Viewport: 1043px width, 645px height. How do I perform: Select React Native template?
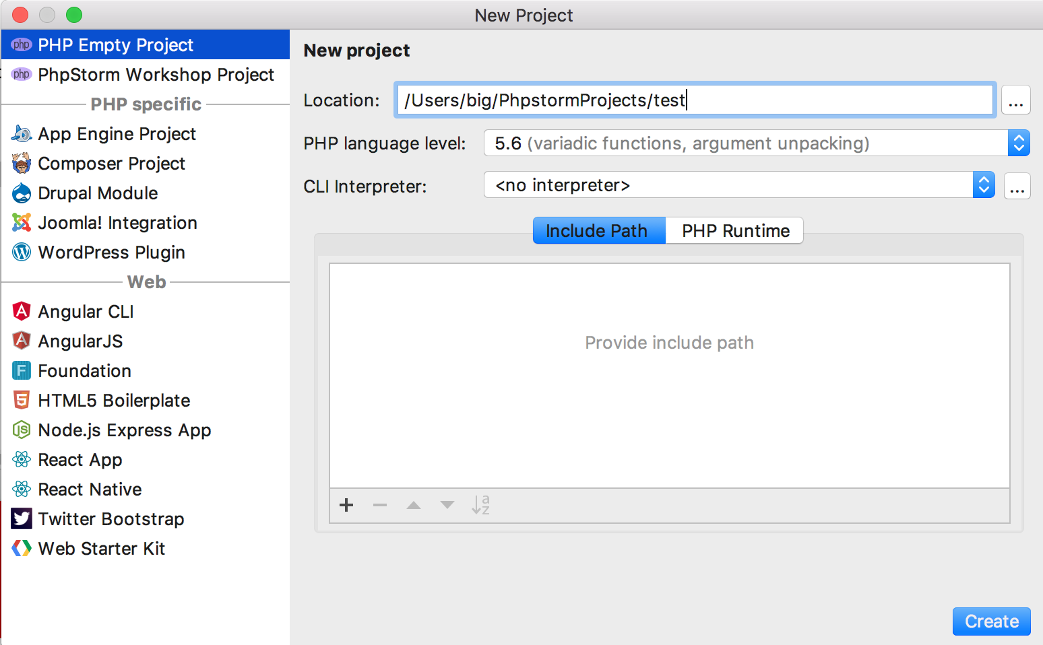146,489
